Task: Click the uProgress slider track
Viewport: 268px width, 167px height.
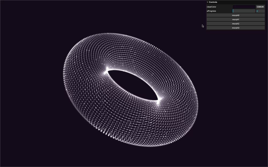Action: (x=244, y=11)
